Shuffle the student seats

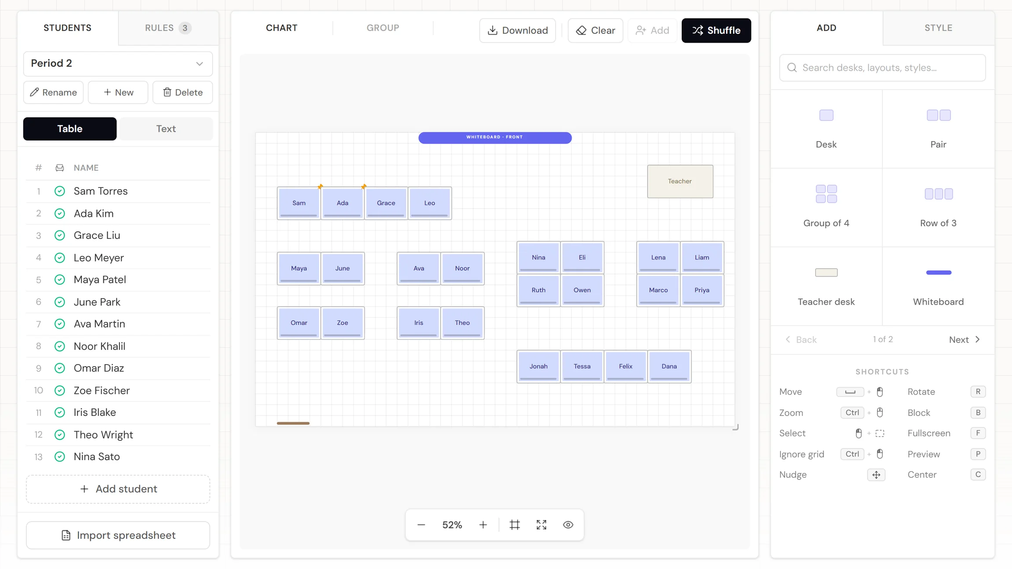pos(716,30)
